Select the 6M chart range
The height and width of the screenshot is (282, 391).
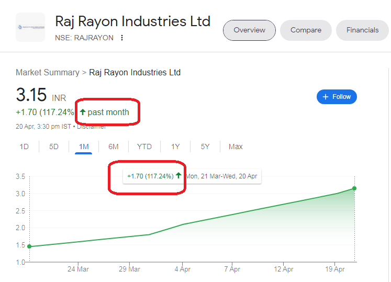coord(113,146)
